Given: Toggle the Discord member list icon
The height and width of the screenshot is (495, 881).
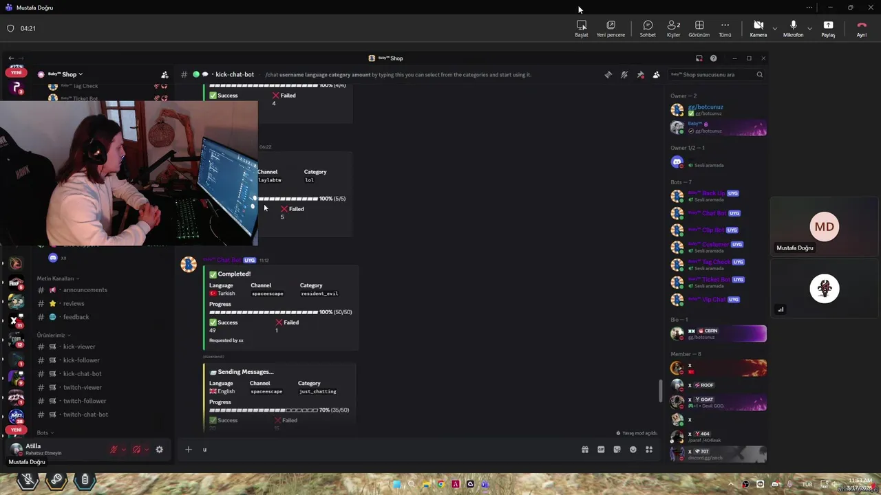Looking at the screenshot, I should tap(656, 74).
